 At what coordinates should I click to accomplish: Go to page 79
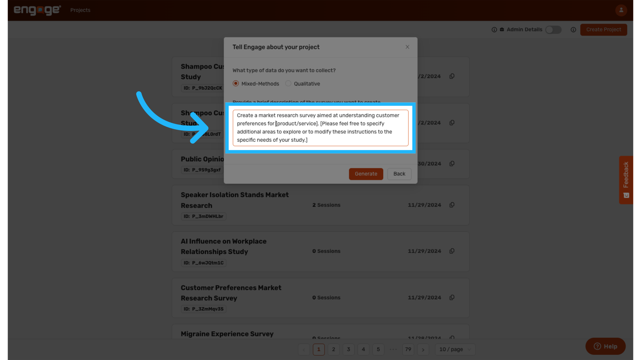coord(408,349)
